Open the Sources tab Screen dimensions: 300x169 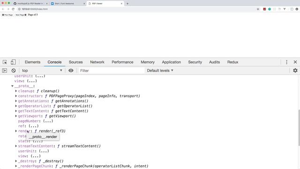76,62
